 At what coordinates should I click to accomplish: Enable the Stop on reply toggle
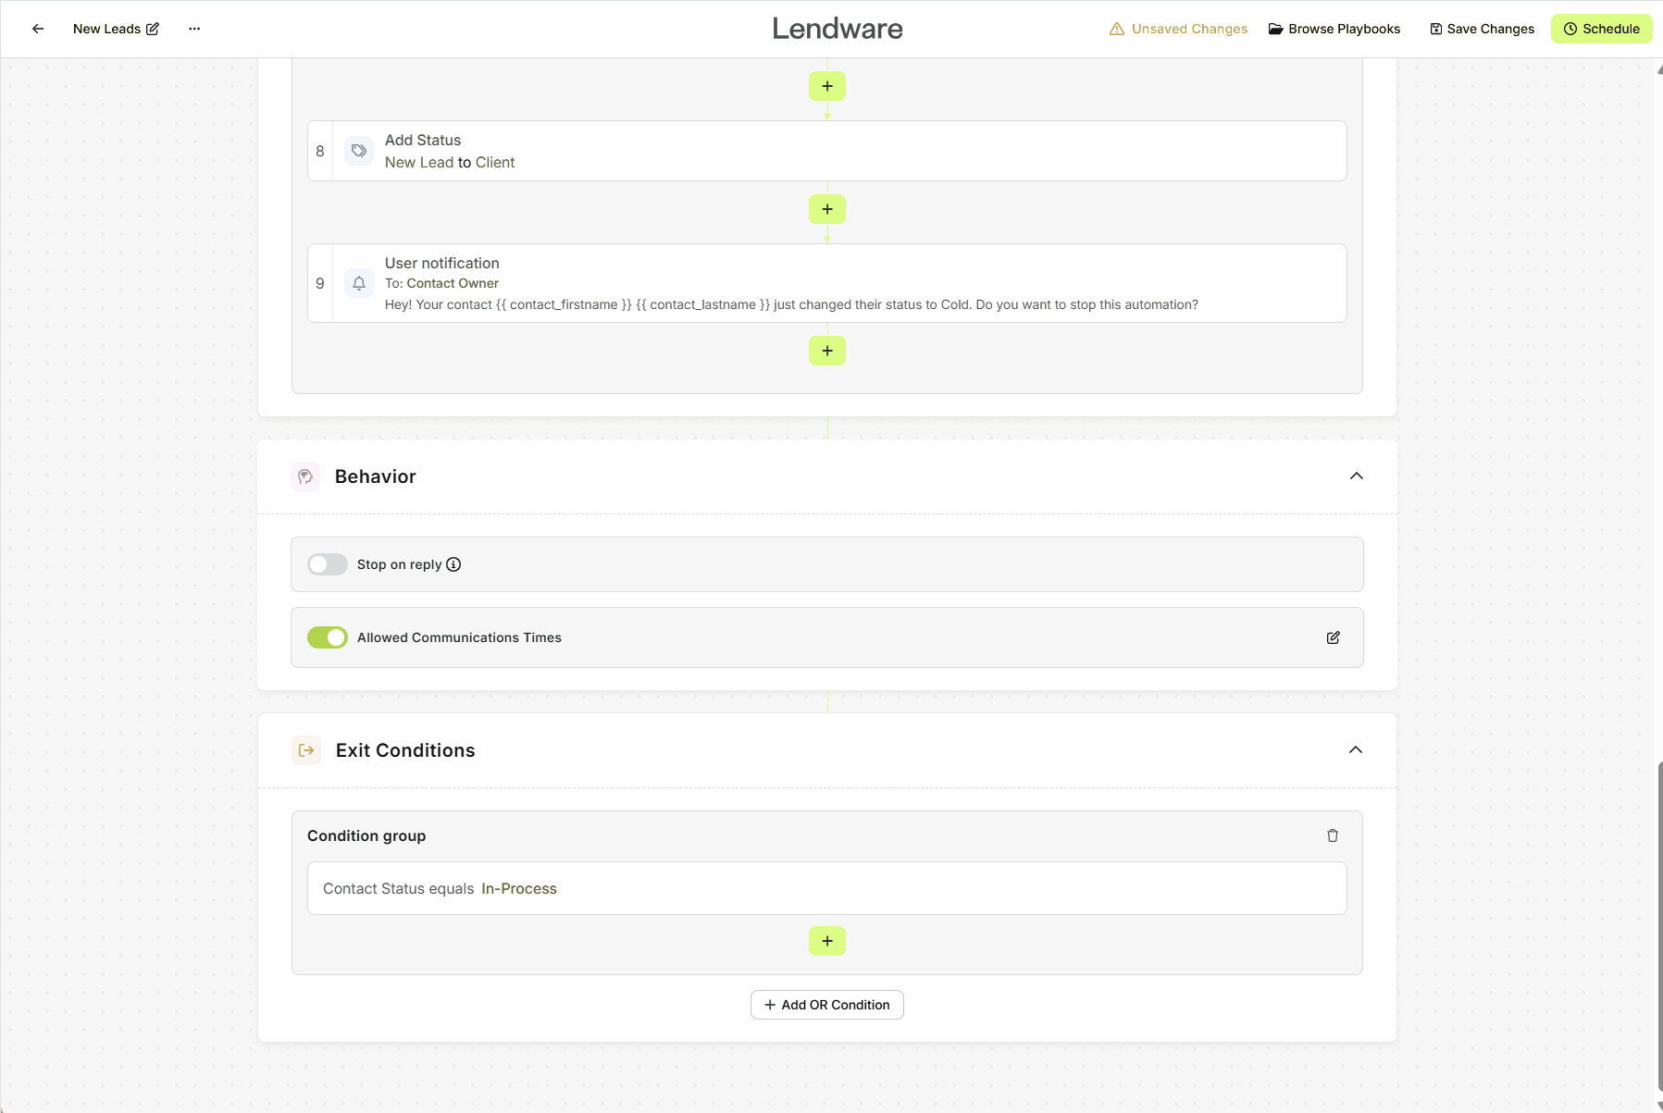327,563
